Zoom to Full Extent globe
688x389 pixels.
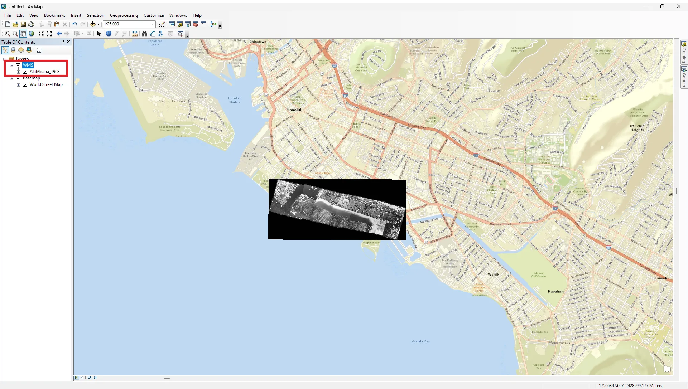tap(31, 34)
